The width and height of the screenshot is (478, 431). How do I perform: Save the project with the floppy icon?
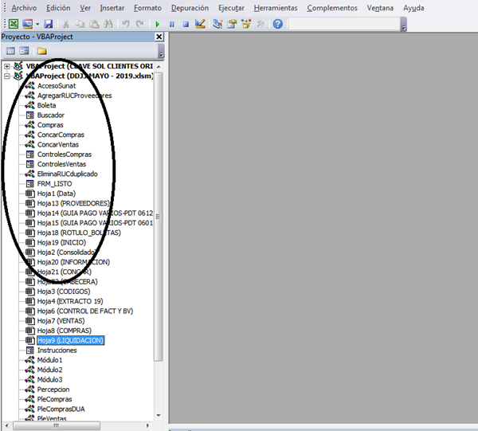49,24
